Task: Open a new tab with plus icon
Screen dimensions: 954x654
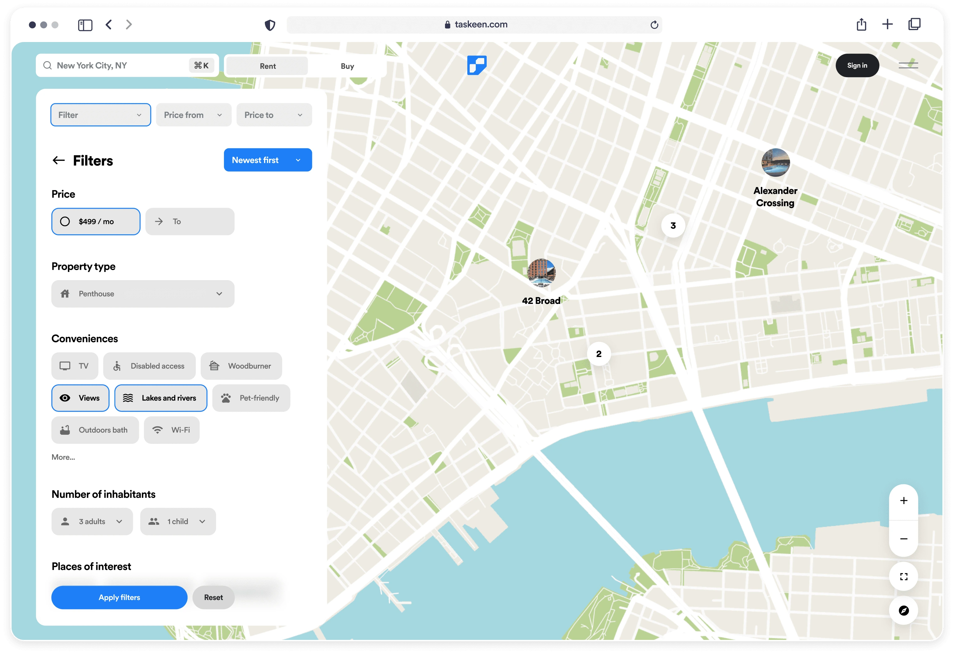Action: click(888, 24)
